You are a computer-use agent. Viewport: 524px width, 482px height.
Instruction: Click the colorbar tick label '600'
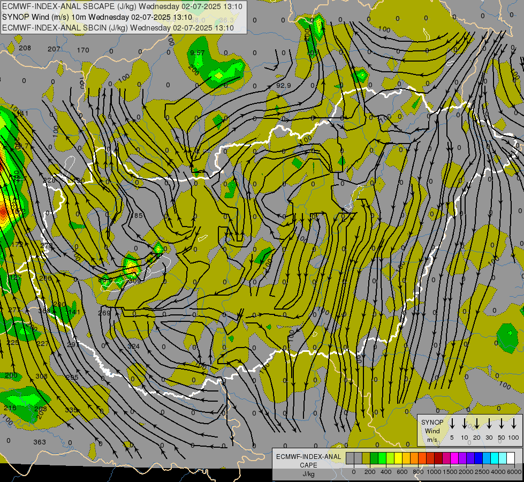[x=402, y=472]
